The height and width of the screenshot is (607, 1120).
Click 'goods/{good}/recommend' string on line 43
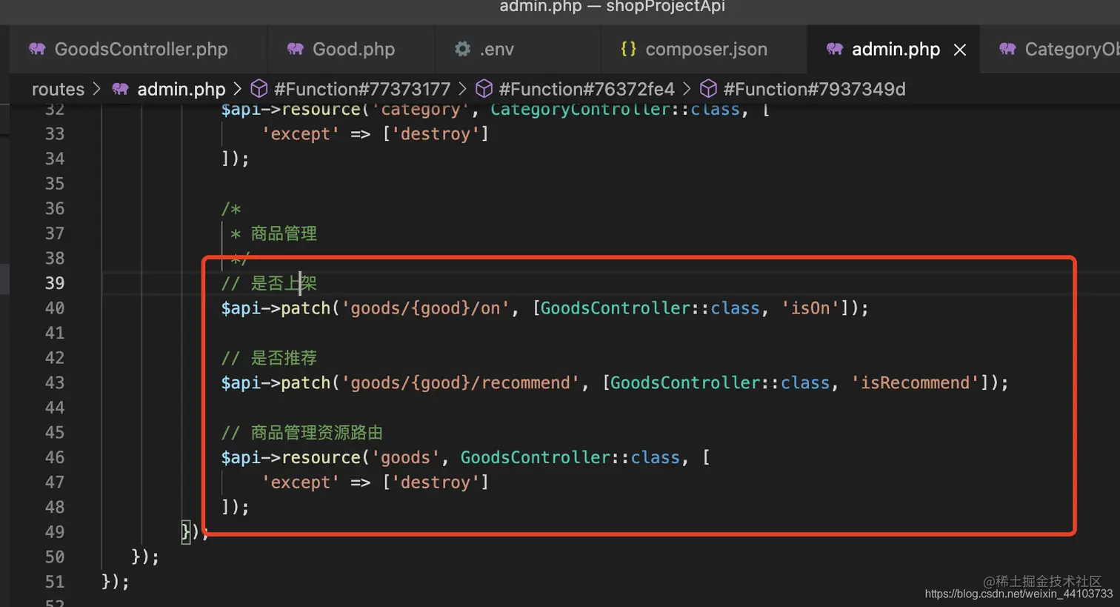pyautogui.click(x=460, y=383)
